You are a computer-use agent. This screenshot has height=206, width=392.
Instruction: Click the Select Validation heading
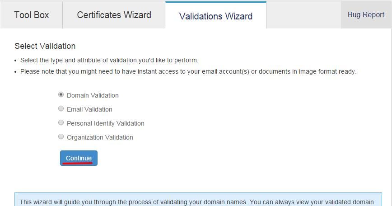(45, 46)
